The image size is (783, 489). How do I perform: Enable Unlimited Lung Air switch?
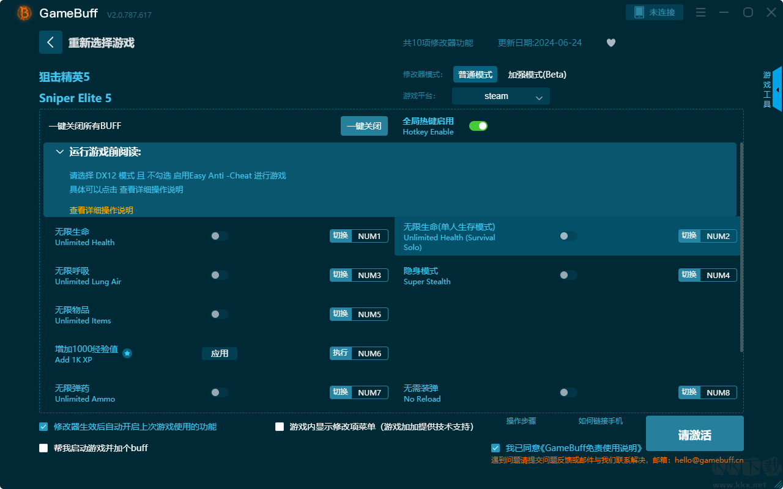220,275
